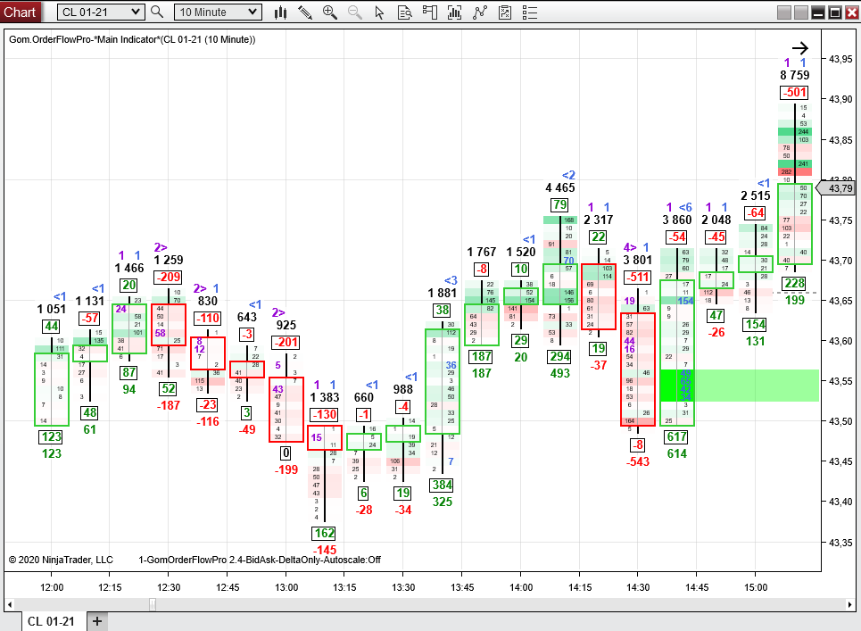Screen dimensions: 861x631
Task: Click the delta box showing -511
Action: pyautogui.click(x=638, y=278)
